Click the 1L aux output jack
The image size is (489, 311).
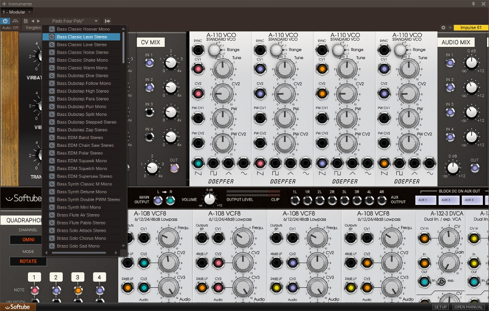click(x=295, y=201)
